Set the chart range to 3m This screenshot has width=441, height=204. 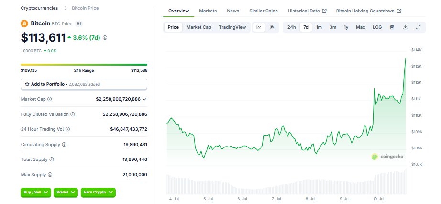[x=333, y=27]
